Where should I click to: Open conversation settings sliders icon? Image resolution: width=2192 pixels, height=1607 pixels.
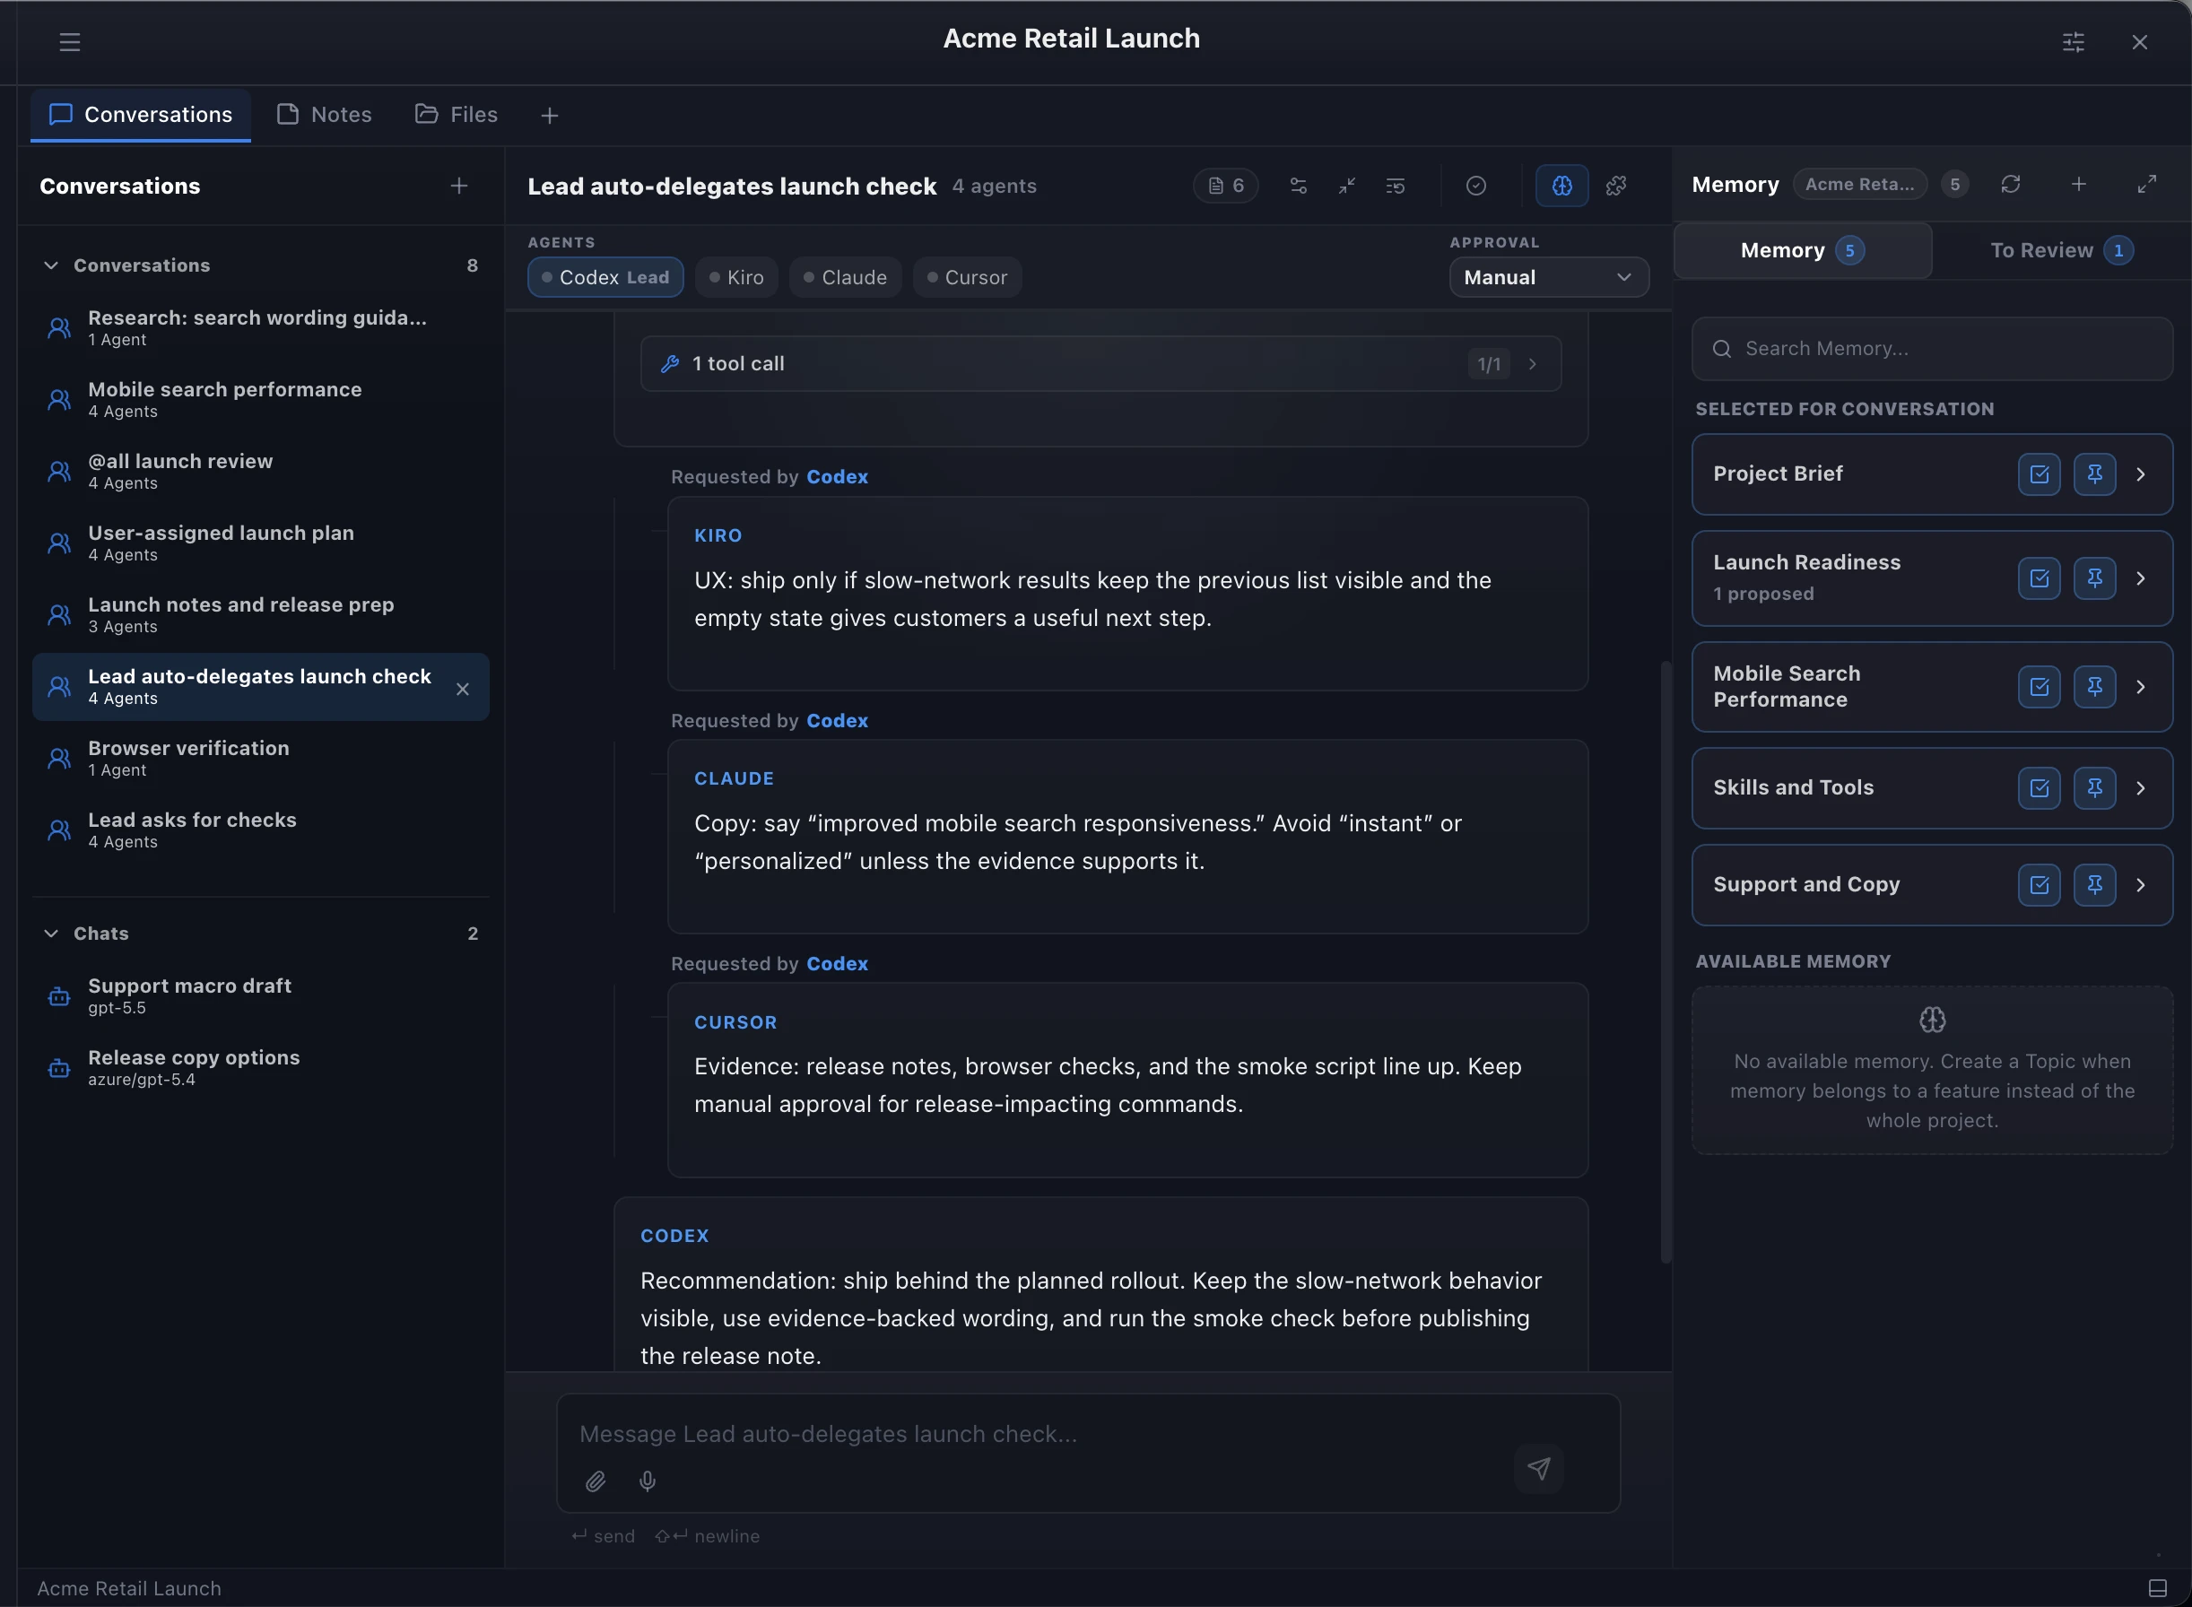point(1298,186)
